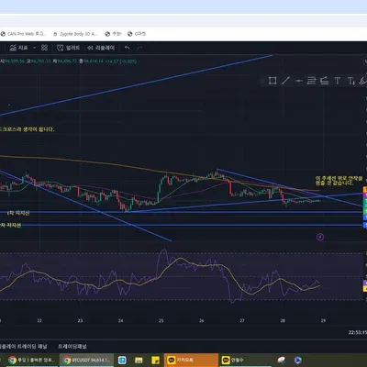Switch to the 리플레이 트레이딩 패널 tab
The image size is (367, 367).
[x=24, y=346]
